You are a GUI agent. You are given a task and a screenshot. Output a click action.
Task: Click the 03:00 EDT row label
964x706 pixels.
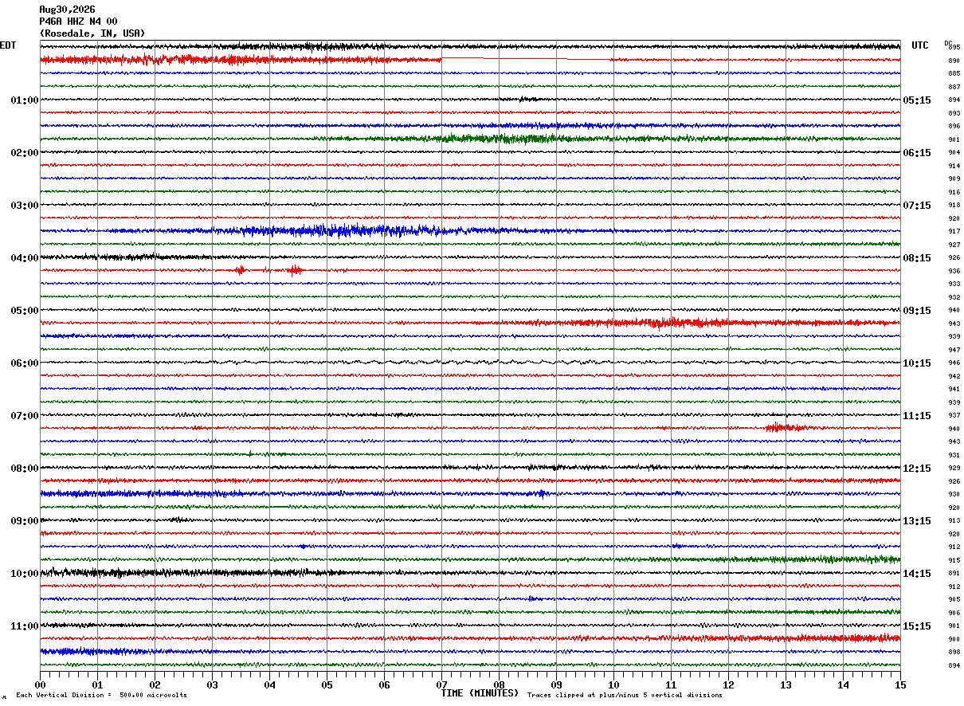coord(24,206)
